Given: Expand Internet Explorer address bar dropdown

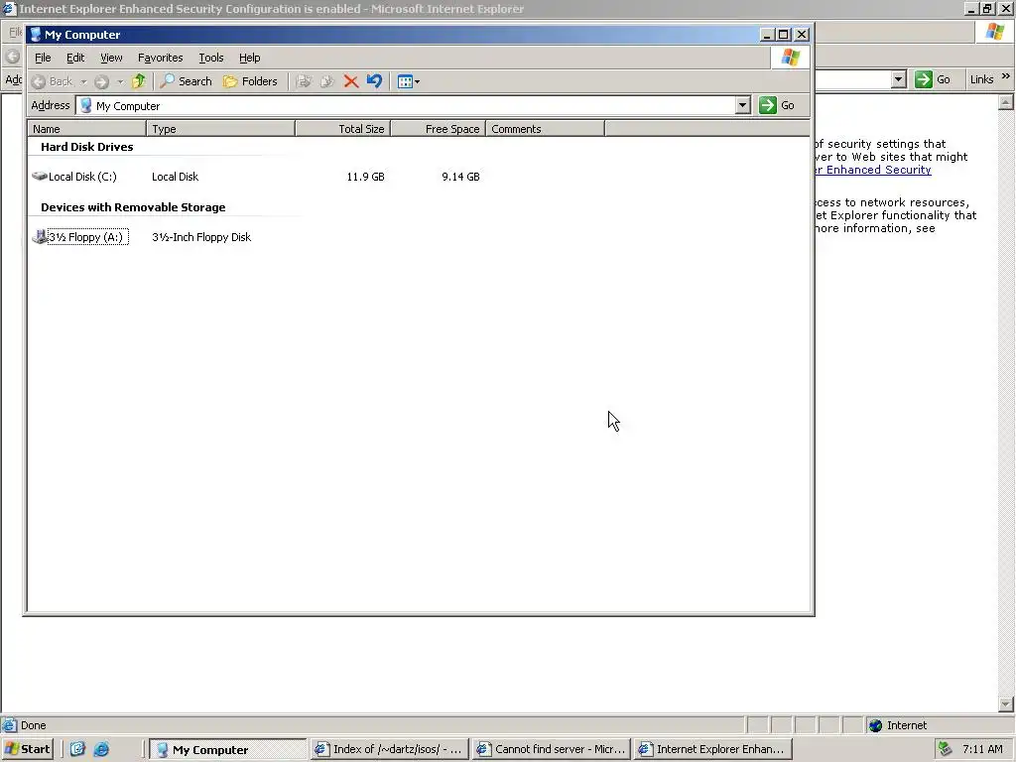Looking at the screenshot, I should tap(898, 79).
